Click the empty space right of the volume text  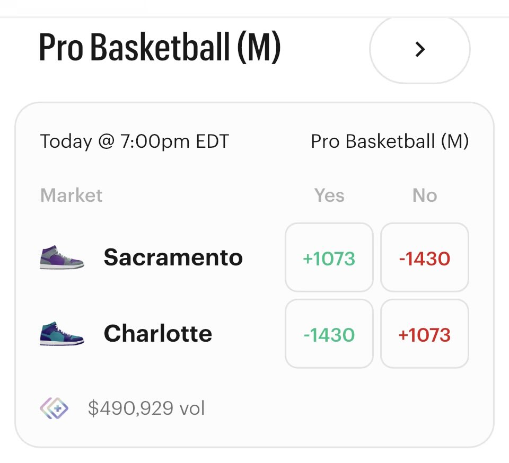coord(345,408)
